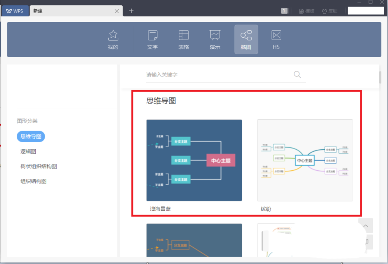388x264 pixels.
Task: Select 思维导图 category in sidebar
Action: (x=31, y=136)
